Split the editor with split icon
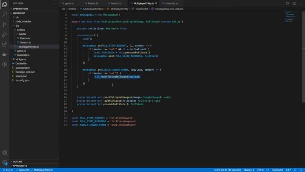Screen dimensions: 305x172 [294, 3]
